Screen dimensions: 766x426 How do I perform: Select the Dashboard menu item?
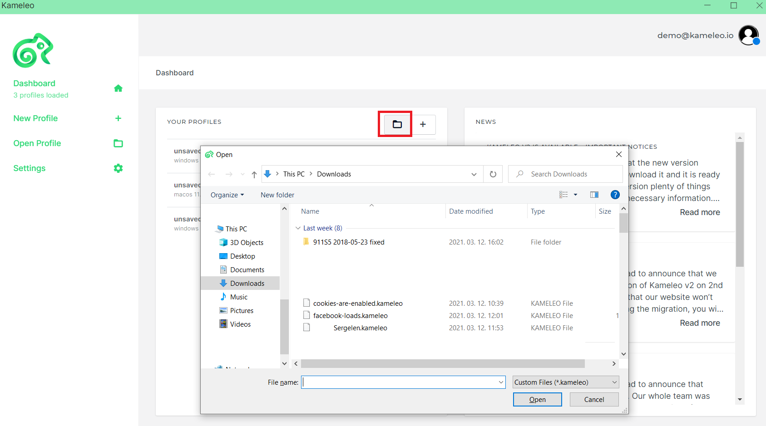[34, 83]
